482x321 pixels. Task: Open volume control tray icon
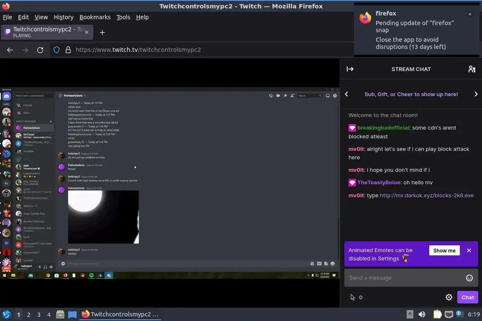tap(422, 314)
